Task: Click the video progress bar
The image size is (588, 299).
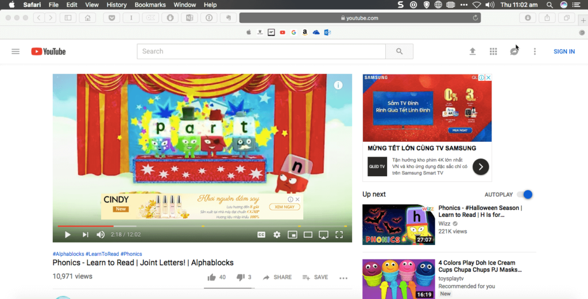Action: (202, 226)
